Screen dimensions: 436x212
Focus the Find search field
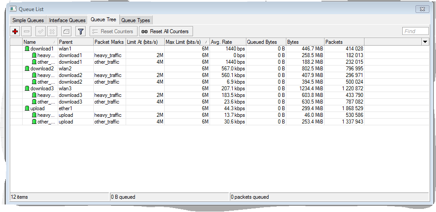click(x=416, y=31)
